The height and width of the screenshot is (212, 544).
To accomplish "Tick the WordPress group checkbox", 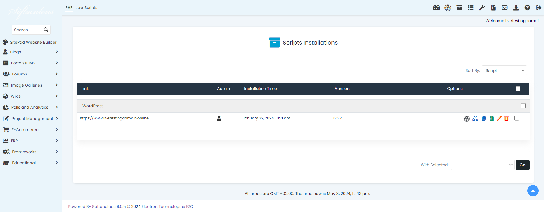I will point(523,106).
